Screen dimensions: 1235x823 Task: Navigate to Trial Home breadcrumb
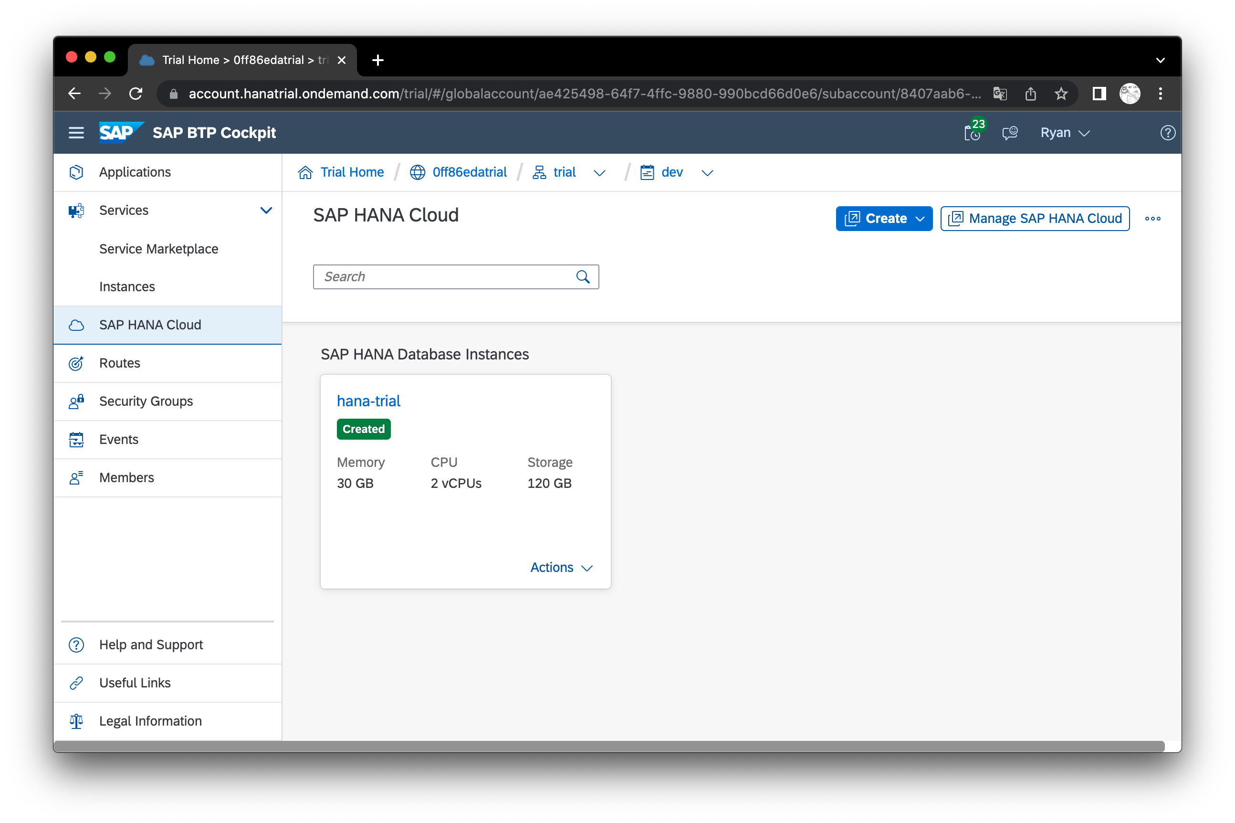(x=352, y=172)
